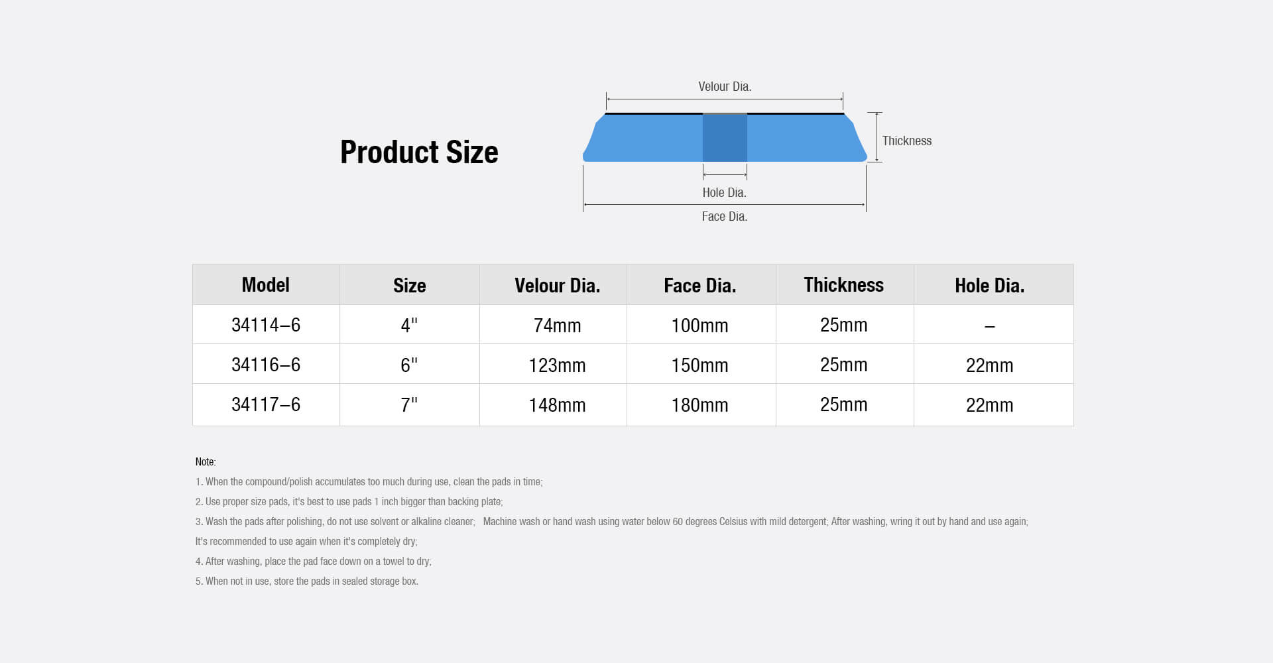Click the "Model" column header
This screenshot has width=1273, height=663.
(266, 285)
